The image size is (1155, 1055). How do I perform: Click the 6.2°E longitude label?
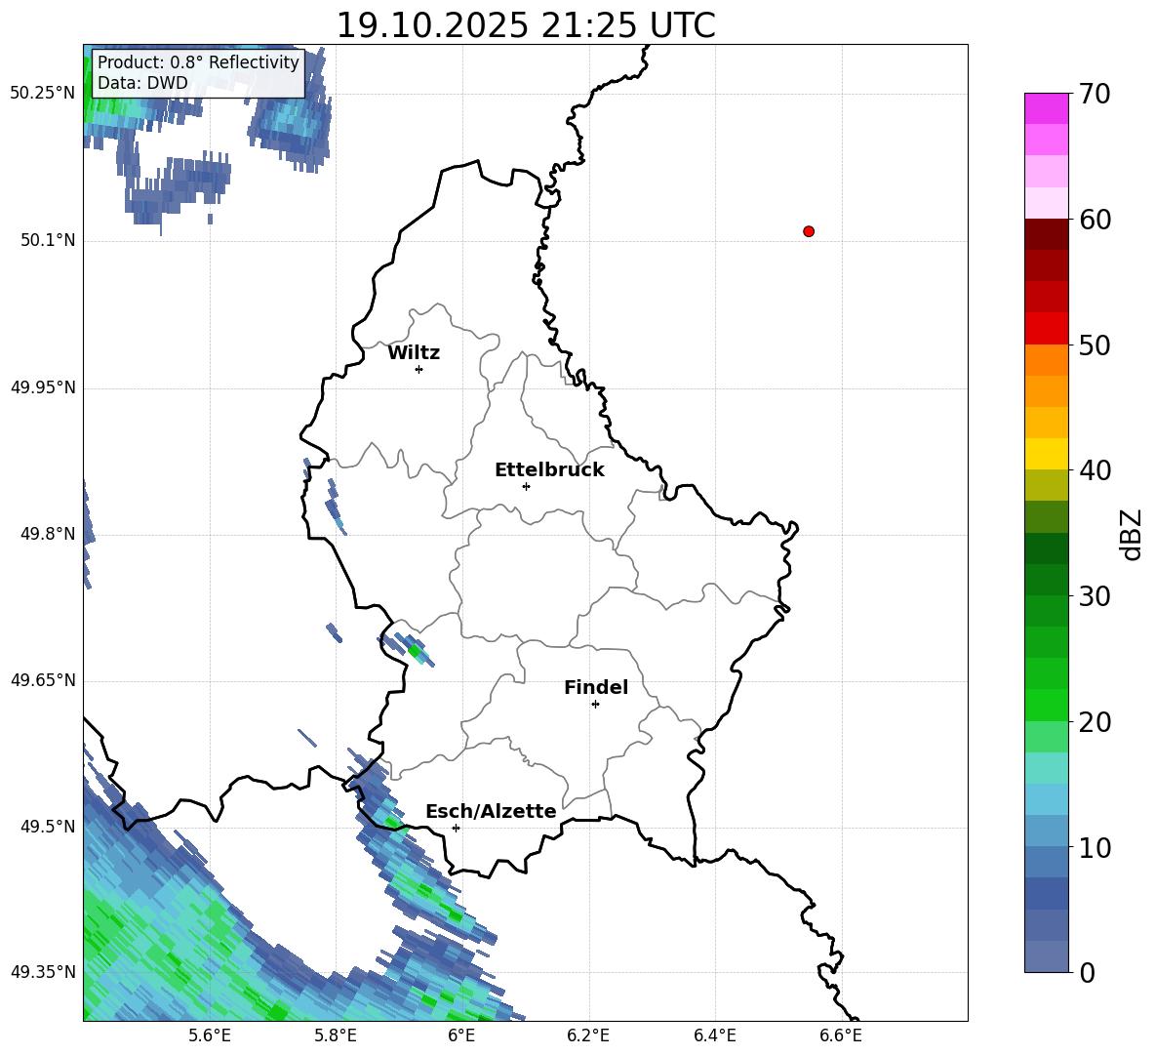(x=588, y=1035)
